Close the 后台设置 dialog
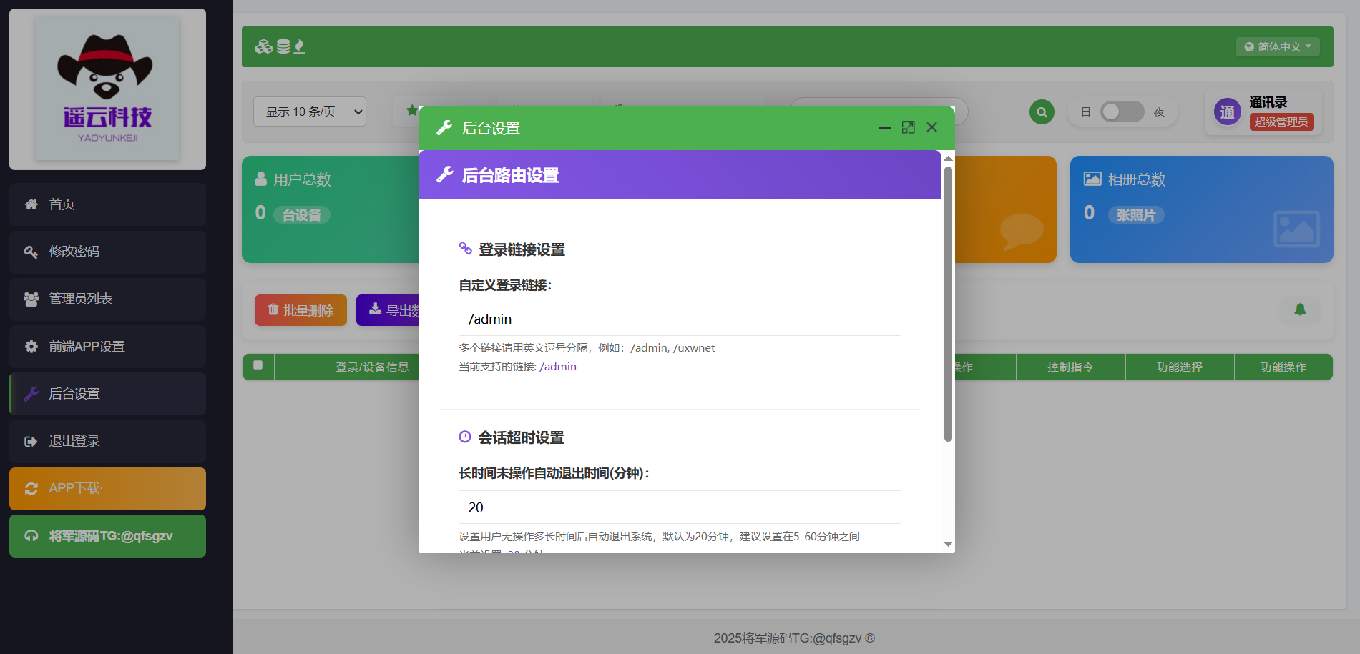1360x654 pixels. pyautogui.click(x=931, y=127)
